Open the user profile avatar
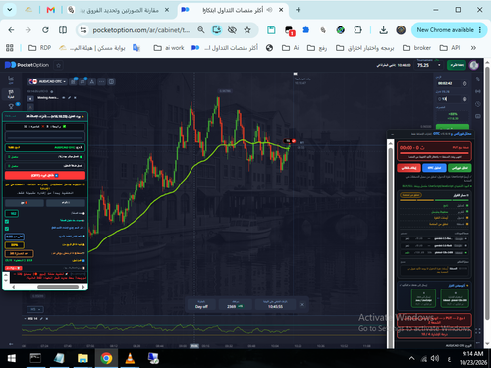Screen dimensions: 491x368 click(474, 65)
